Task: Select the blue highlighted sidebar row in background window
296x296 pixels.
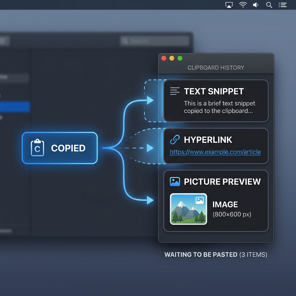Action: point(15,107)
